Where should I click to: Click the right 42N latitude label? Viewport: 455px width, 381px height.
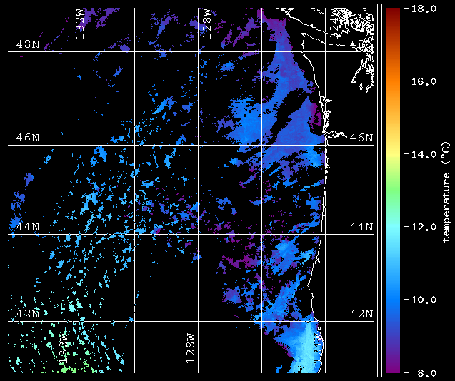click(x=361, y=314)
